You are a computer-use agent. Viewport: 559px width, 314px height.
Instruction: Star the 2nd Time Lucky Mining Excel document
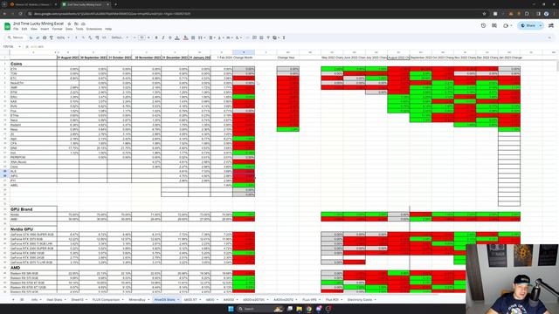click(x=69, y=24)
